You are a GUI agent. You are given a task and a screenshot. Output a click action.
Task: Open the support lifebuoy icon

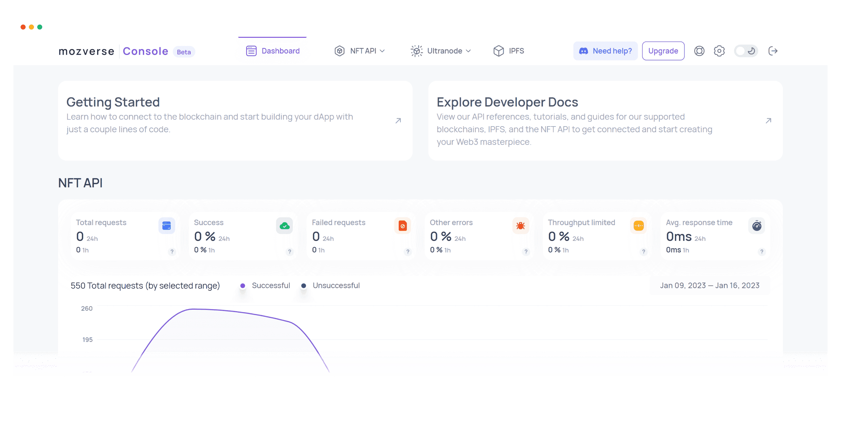coord(699,51)
